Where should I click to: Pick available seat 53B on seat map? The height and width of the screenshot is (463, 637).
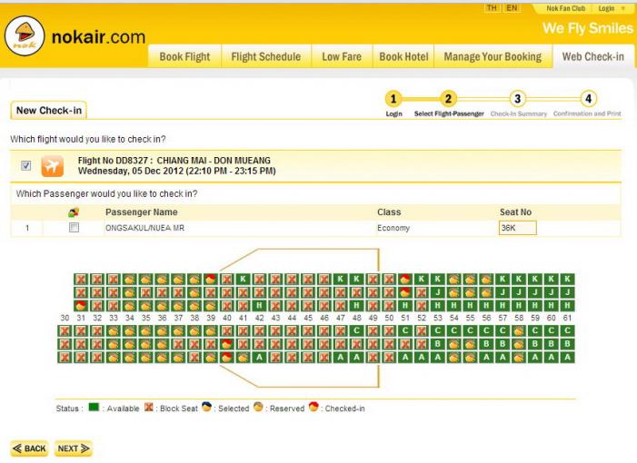tap(438, 344)
